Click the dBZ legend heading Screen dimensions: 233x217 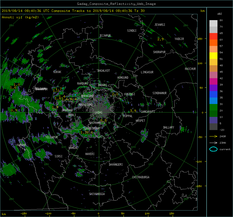pyautogui.click(x=220, y=14)
